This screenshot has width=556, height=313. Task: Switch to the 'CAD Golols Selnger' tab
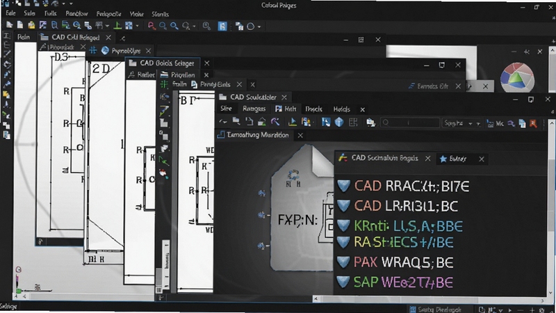click(162, 63)
